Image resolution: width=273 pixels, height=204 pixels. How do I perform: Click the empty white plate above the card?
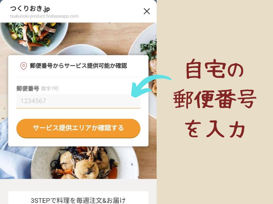point(82,50)
